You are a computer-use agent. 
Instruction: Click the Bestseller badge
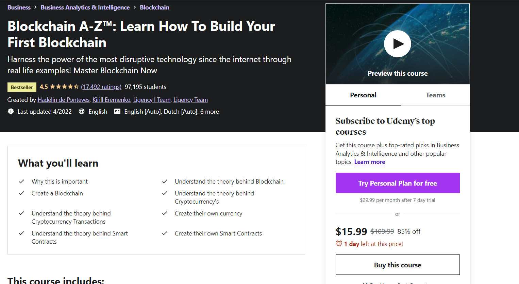click(22, 87)
